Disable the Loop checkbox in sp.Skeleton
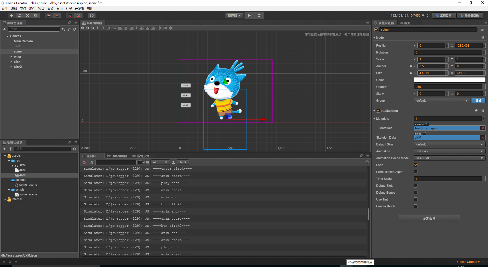Viewport: 488px width, 267px height. click(415, 165)
